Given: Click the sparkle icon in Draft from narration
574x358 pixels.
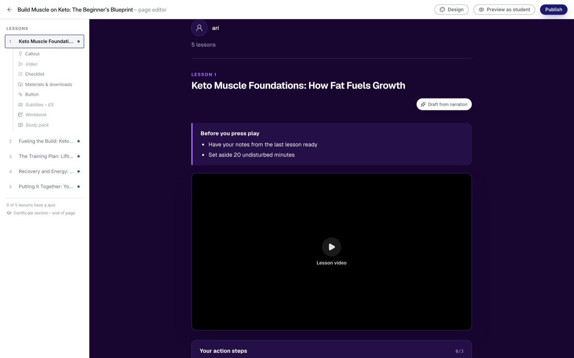Looking at the screenshot, I should [423, 104].
